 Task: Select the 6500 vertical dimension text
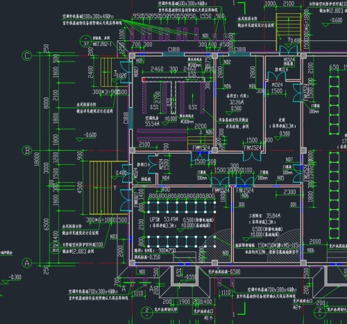[x=46, y=224]
